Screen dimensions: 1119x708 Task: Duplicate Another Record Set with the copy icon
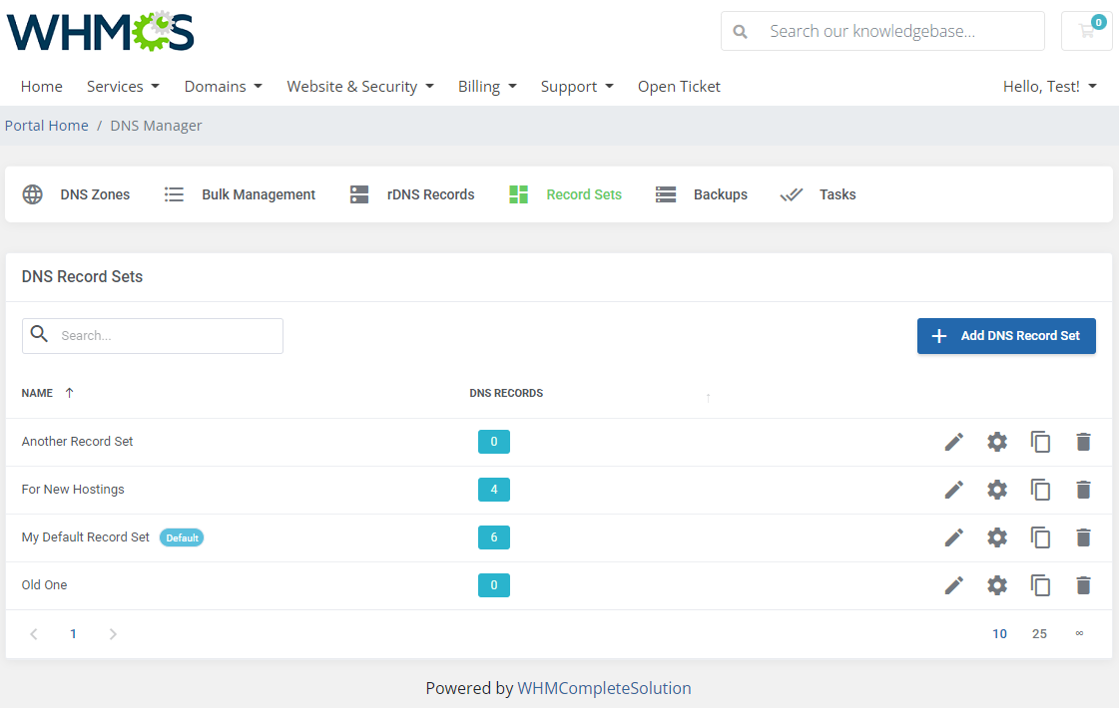(x=1040, y=442)
